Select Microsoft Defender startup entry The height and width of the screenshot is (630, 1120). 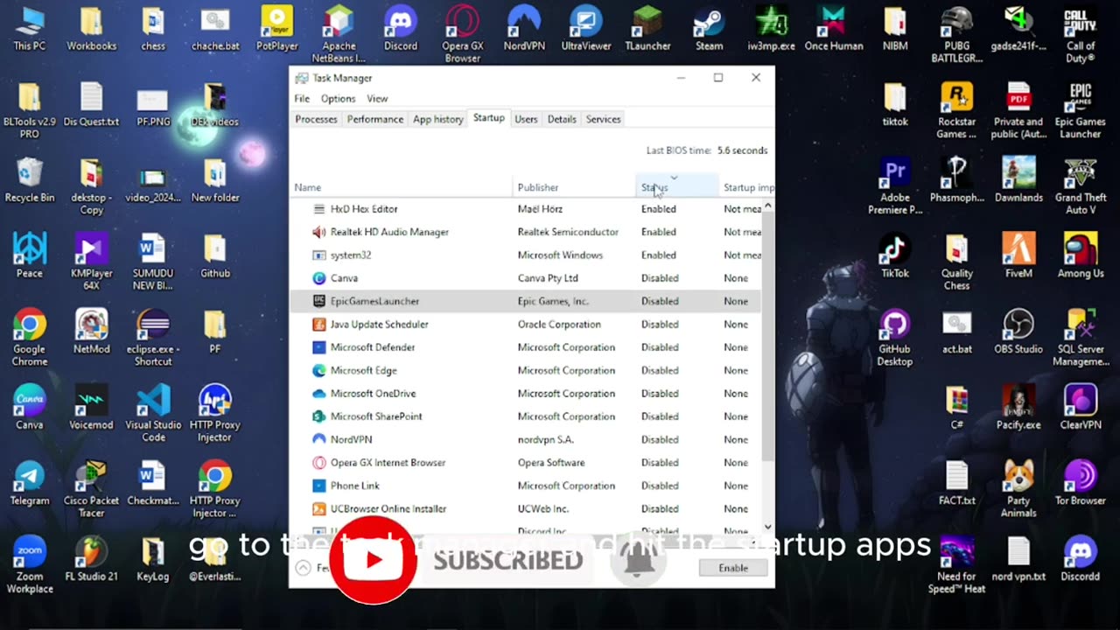[526, 347]
